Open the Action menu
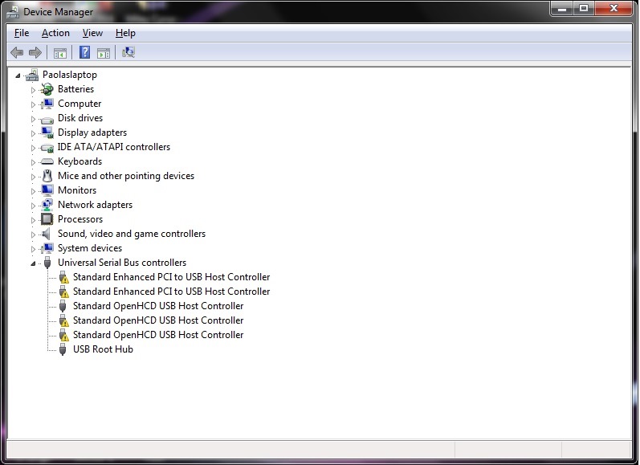 click(x=55, y=33)
